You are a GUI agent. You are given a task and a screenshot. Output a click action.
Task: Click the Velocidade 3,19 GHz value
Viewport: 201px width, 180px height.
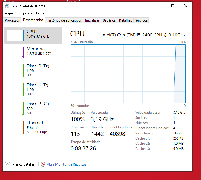tap(102, 119)
